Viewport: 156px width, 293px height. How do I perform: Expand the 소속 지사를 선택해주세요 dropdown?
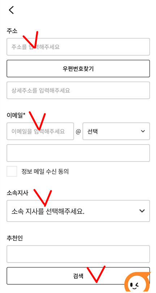click(x=78, y=211)
